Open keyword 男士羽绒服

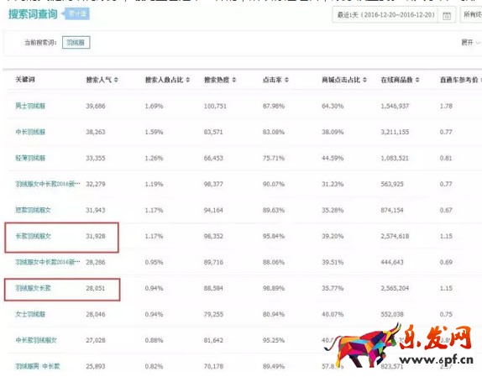30,106
